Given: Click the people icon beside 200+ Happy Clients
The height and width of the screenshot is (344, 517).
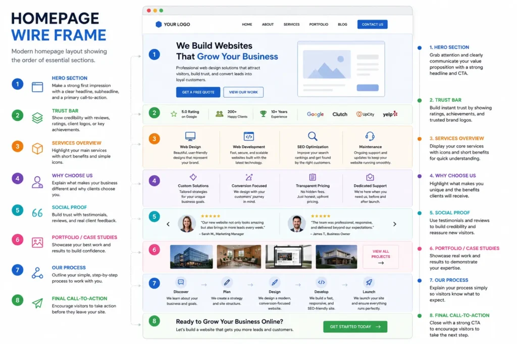Looking at the screenshot, I should point(219,114).
